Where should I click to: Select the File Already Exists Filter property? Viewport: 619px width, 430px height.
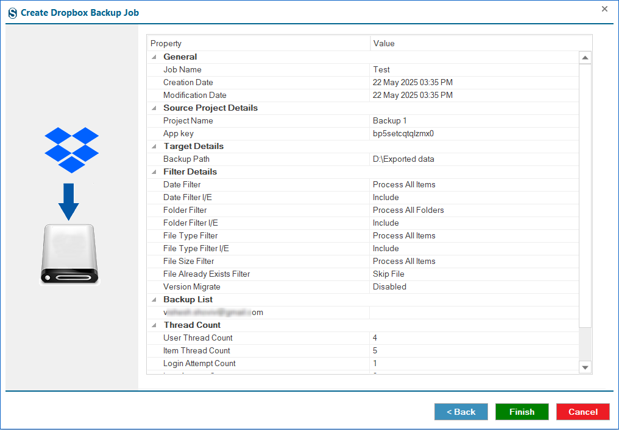[207, 274]
